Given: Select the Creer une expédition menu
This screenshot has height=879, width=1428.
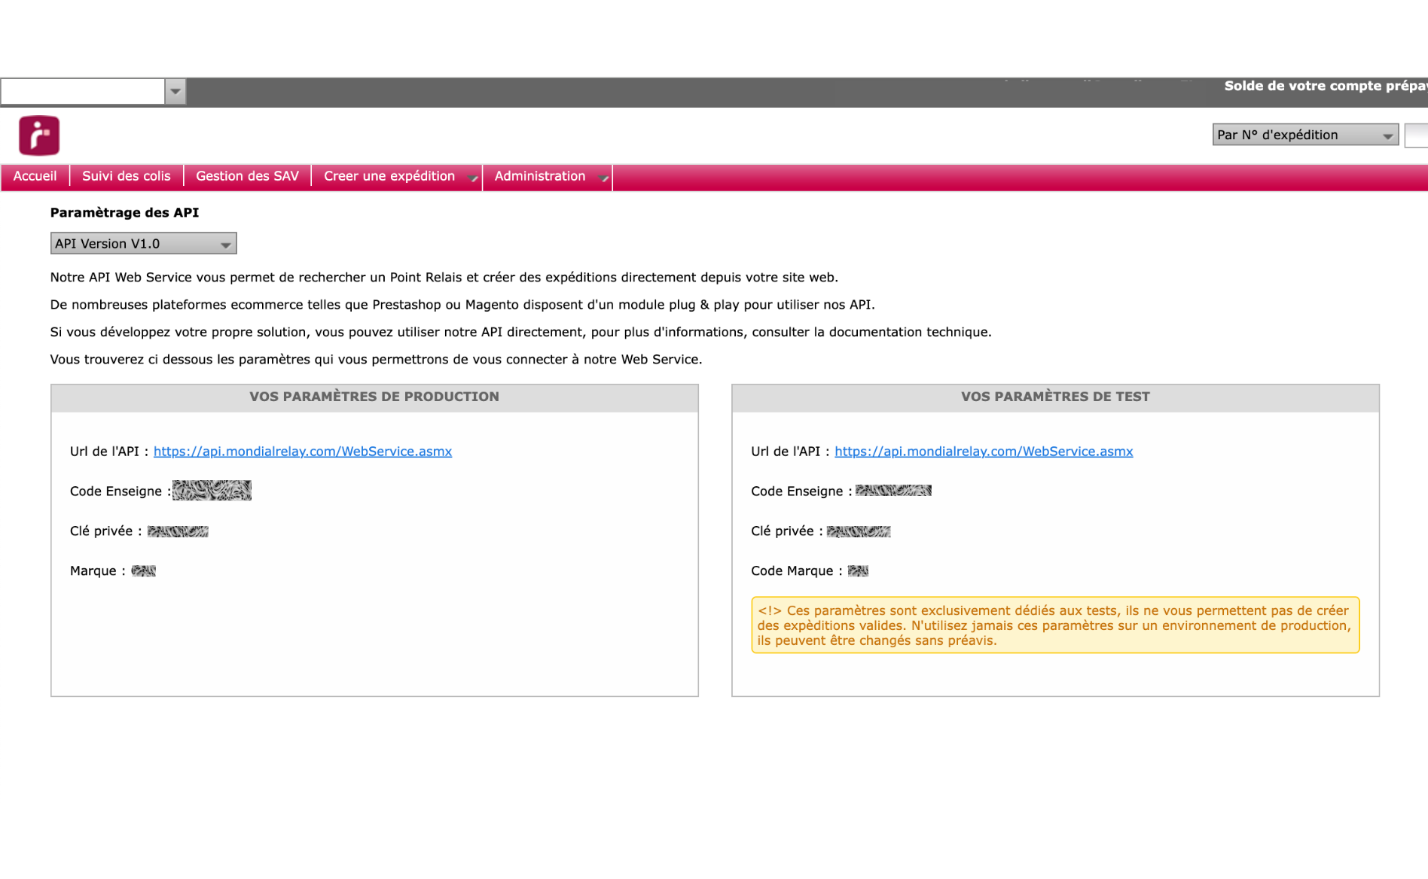Looking at the screenshot, I should coord(389,176).
